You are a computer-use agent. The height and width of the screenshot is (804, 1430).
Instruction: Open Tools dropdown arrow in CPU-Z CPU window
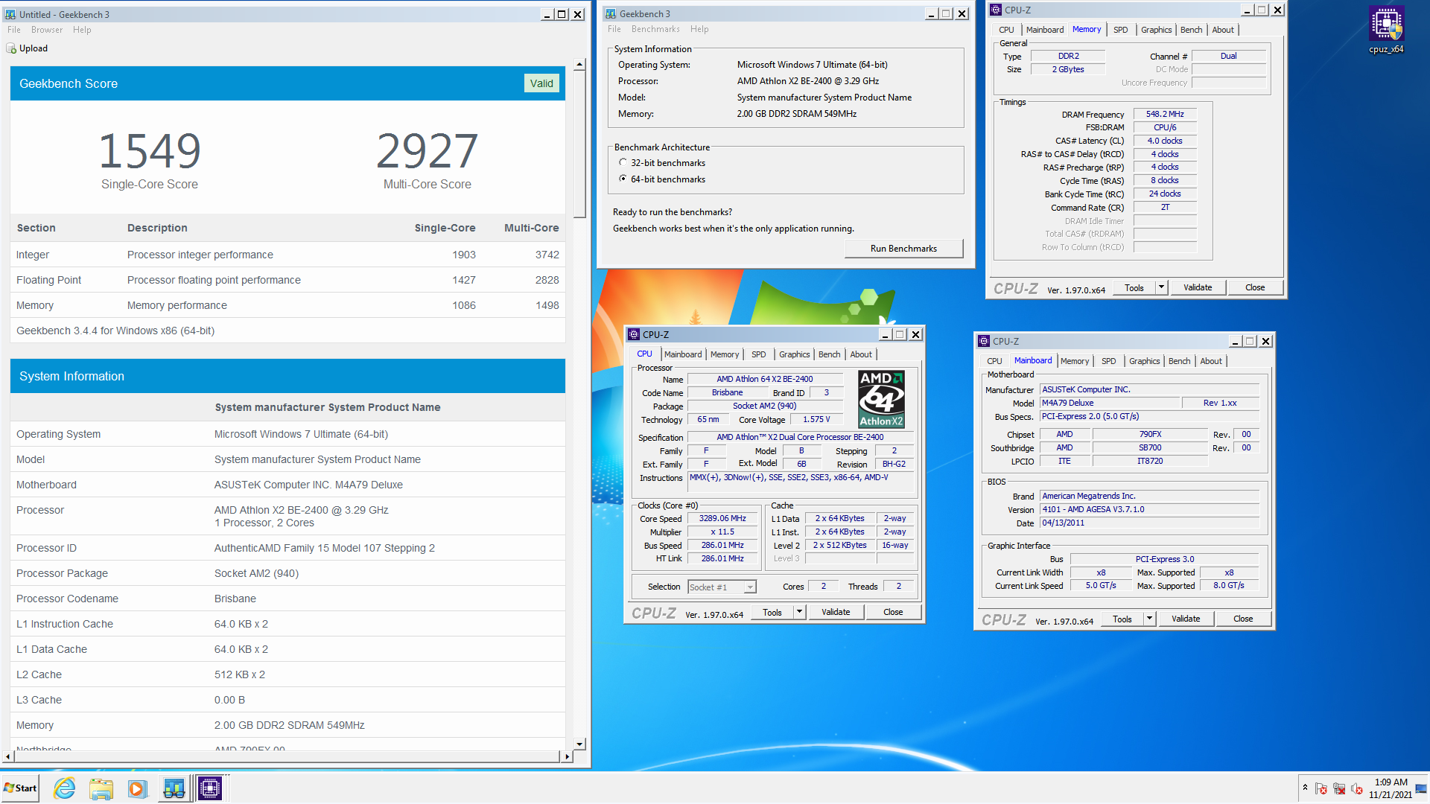point(799,612)
